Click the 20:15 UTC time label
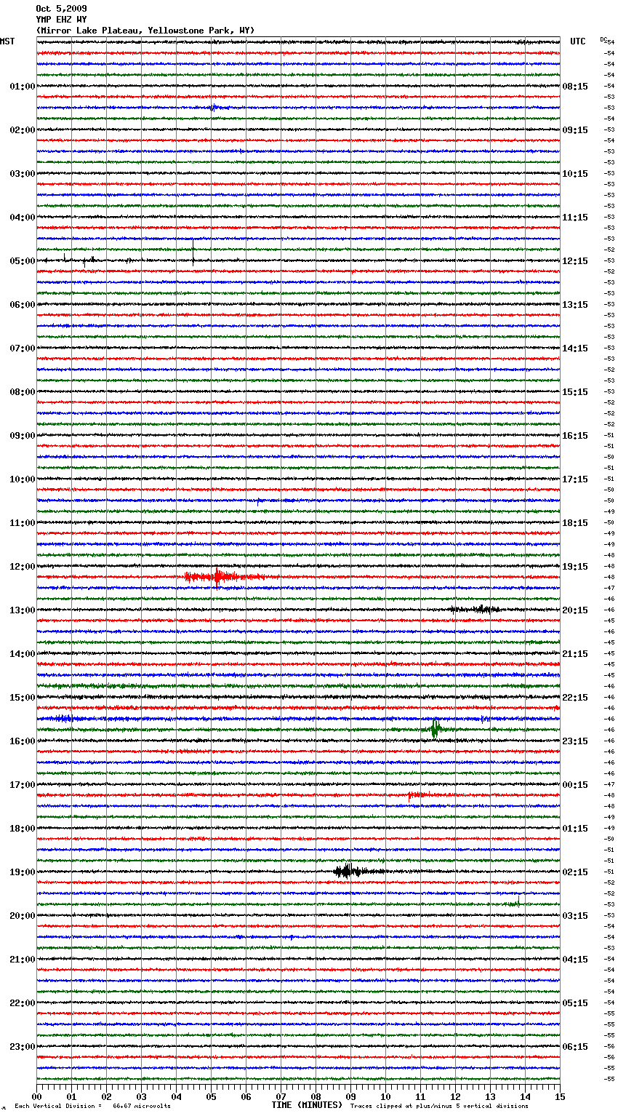 [x=575, y=610]
